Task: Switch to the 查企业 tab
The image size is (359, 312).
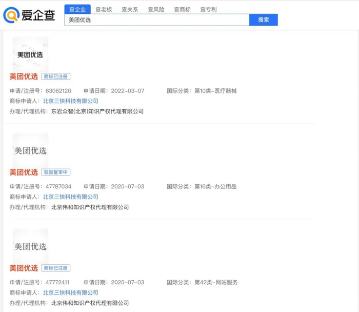Action: pos(77,9)
